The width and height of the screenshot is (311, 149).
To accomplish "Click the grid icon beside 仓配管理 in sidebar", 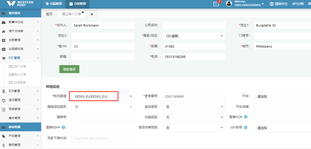I will 3,40.
